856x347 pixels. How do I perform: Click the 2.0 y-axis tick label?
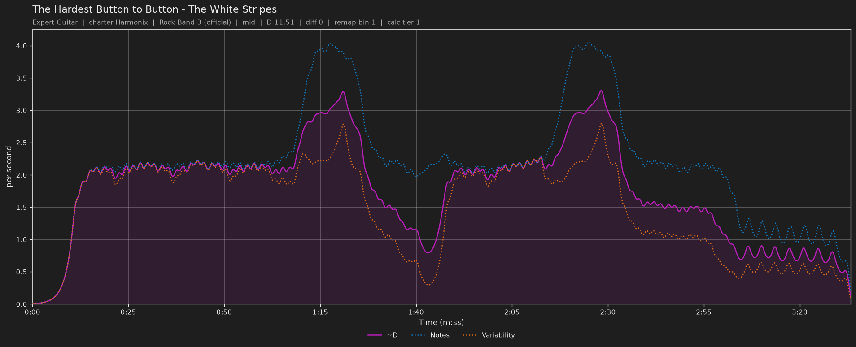click(x=22, y=175)
